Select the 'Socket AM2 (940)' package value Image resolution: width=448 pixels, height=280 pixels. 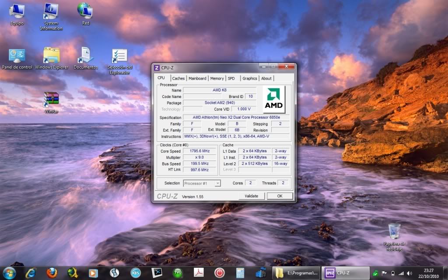(x=220, y=102)
